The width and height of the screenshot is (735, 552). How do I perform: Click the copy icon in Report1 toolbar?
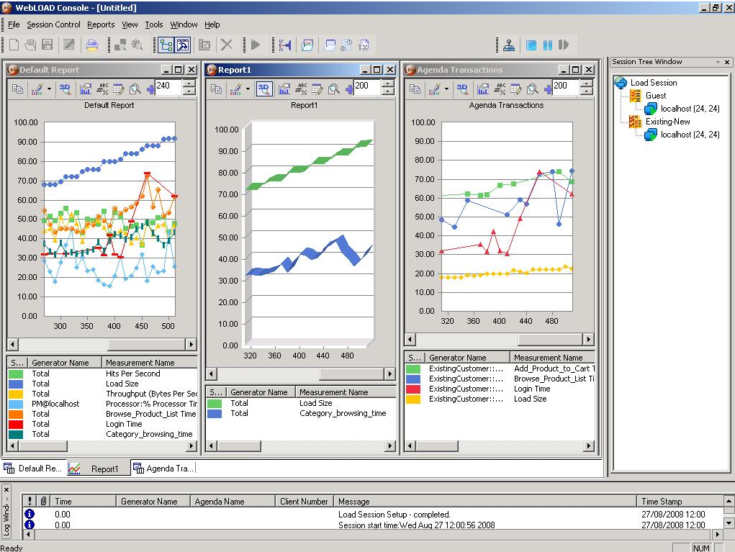click(216, 89)
